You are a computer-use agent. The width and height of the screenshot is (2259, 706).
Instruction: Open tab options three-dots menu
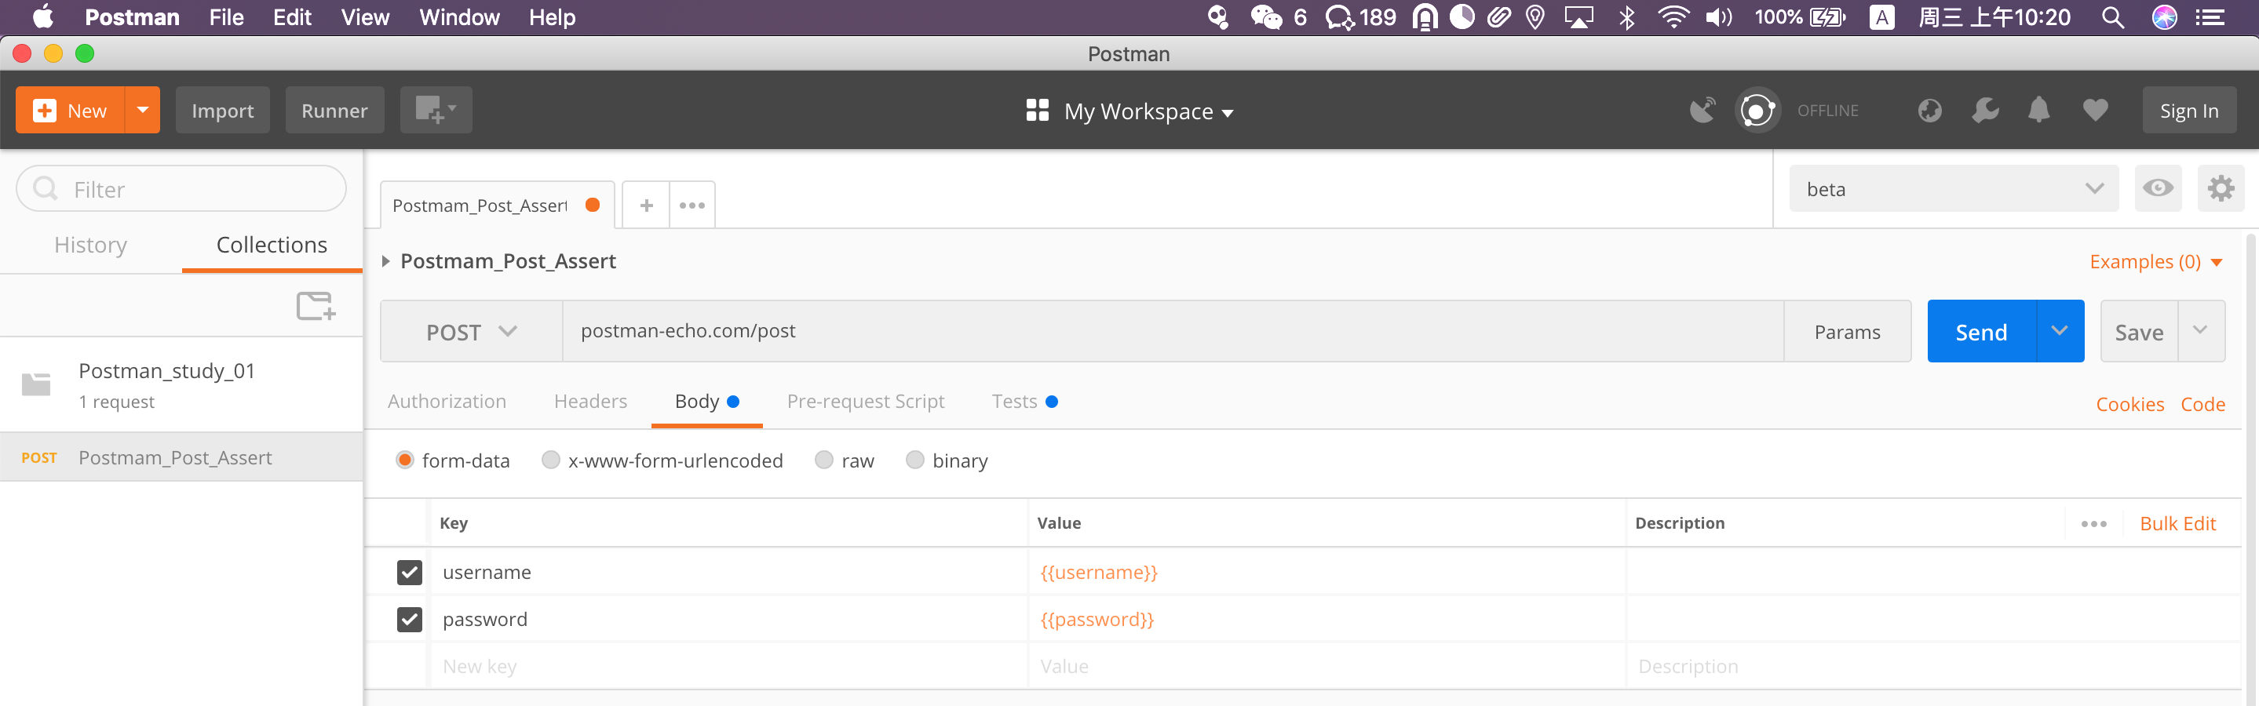click(x=692, y=205)
